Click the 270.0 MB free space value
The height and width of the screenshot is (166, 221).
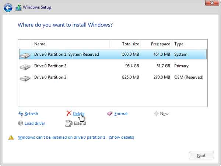(x=162, y=77)
